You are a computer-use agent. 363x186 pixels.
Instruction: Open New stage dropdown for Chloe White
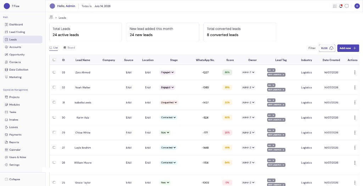coord(165,132)
